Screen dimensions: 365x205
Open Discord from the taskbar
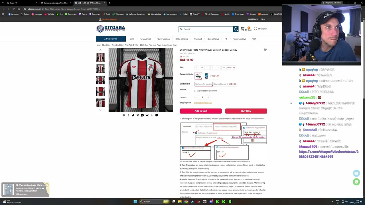click(211, 202)
